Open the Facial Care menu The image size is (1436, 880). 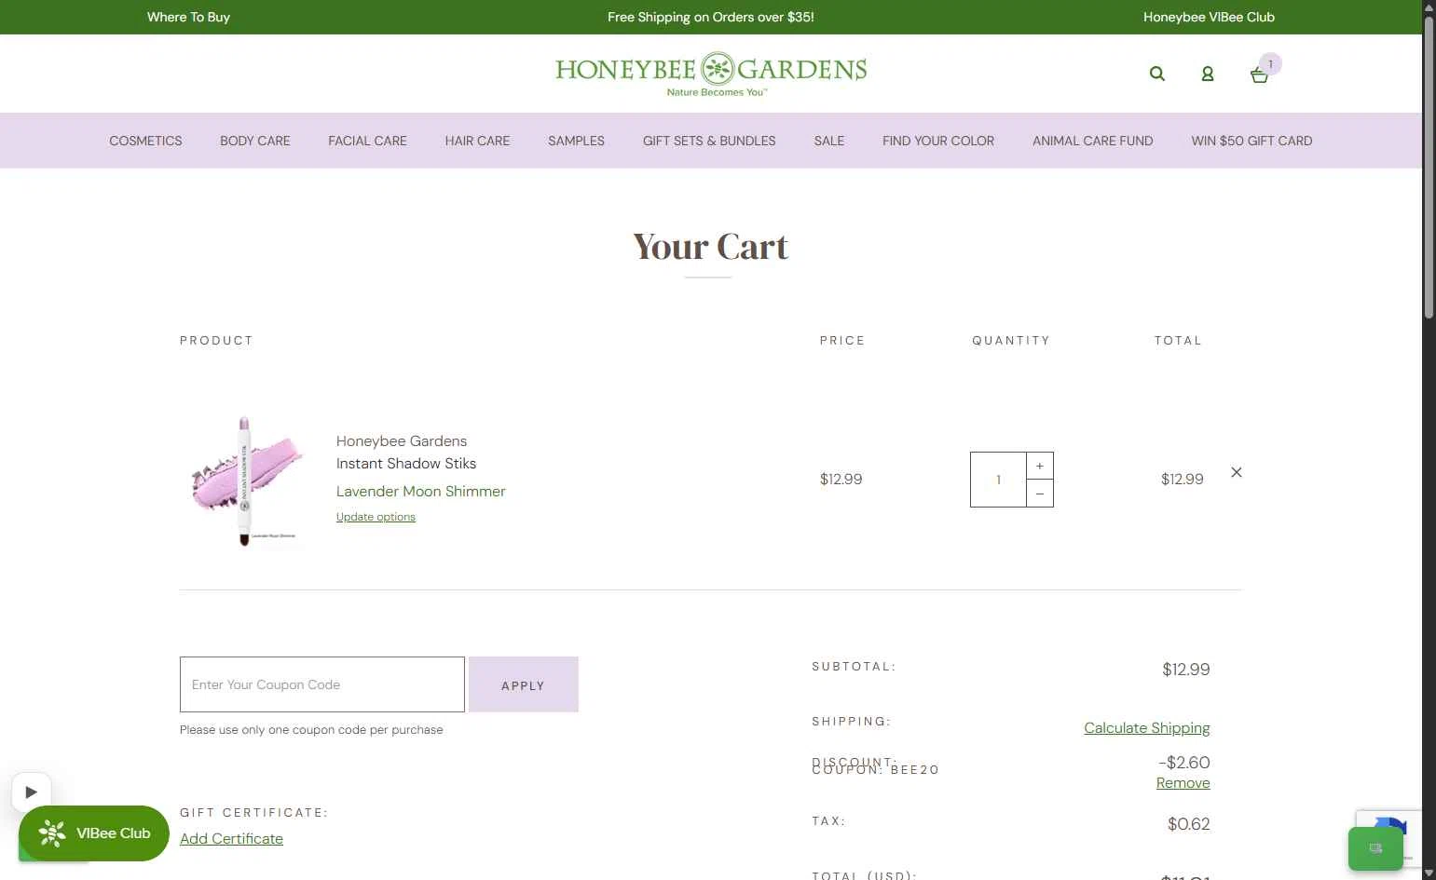367,141
